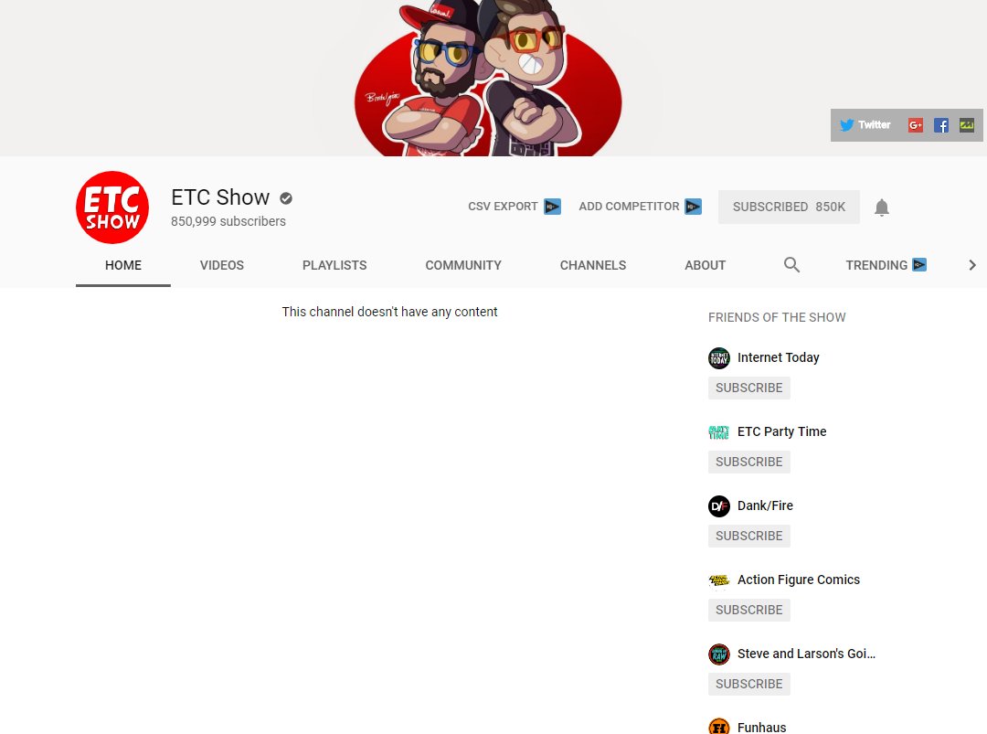
Task: Click the ETC Show channel avatar
Action: (x=112, y=207)
